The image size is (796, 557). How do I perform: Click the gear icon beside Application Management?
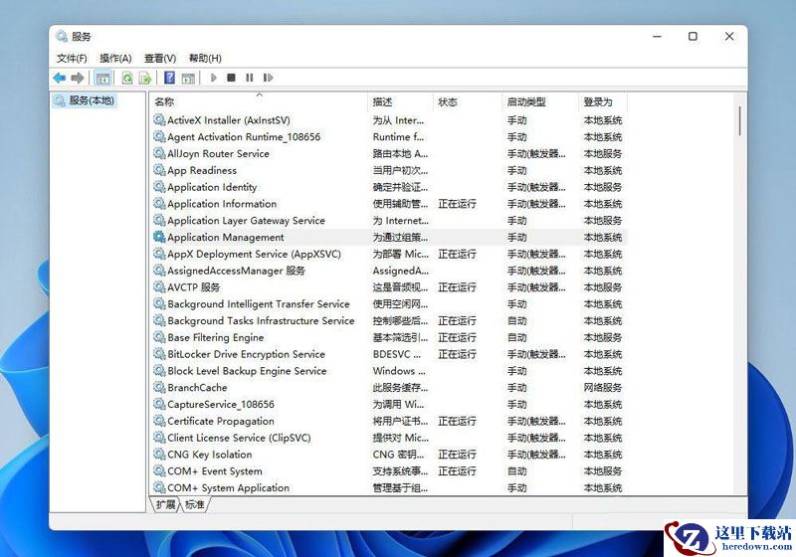[x=159, y=237]
